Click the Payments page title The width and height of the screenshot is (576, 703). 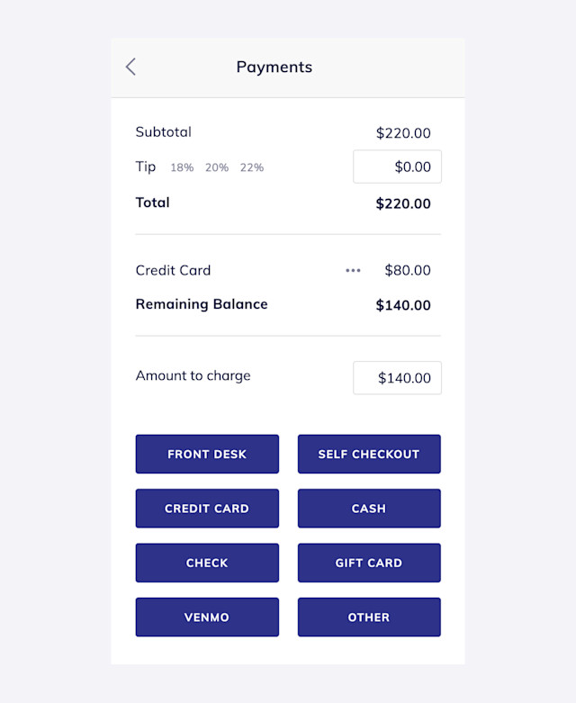click(x=274, y=68)
